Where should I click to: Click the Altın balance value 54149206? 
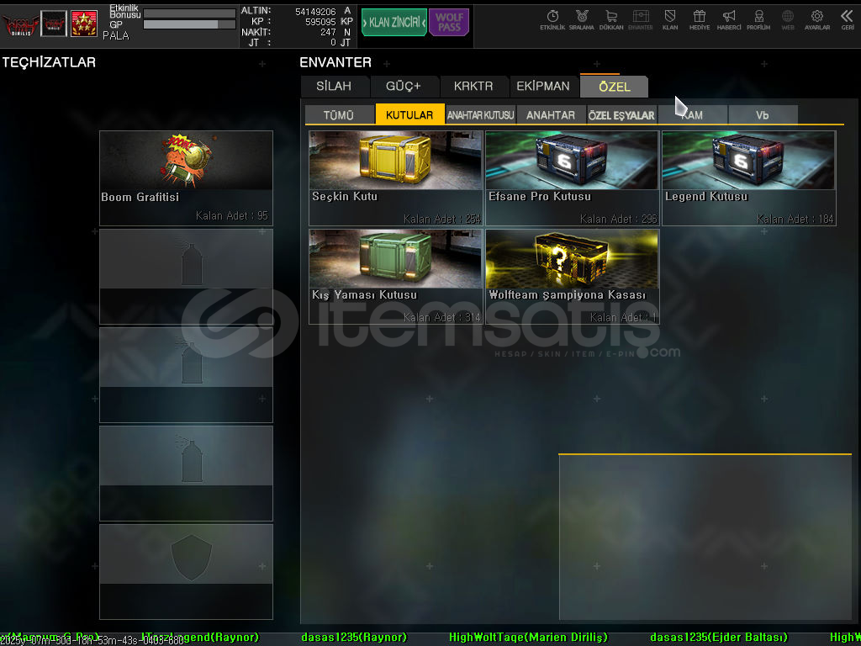tap(315, 12)
